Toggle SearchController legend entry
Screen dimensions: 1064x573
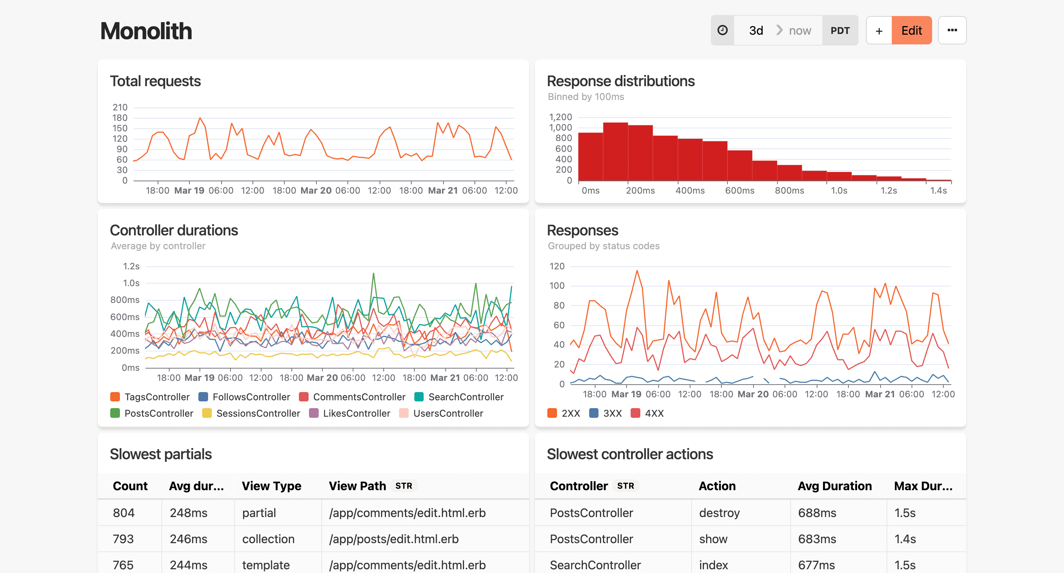pyautogui.click(x=466, y=397)
